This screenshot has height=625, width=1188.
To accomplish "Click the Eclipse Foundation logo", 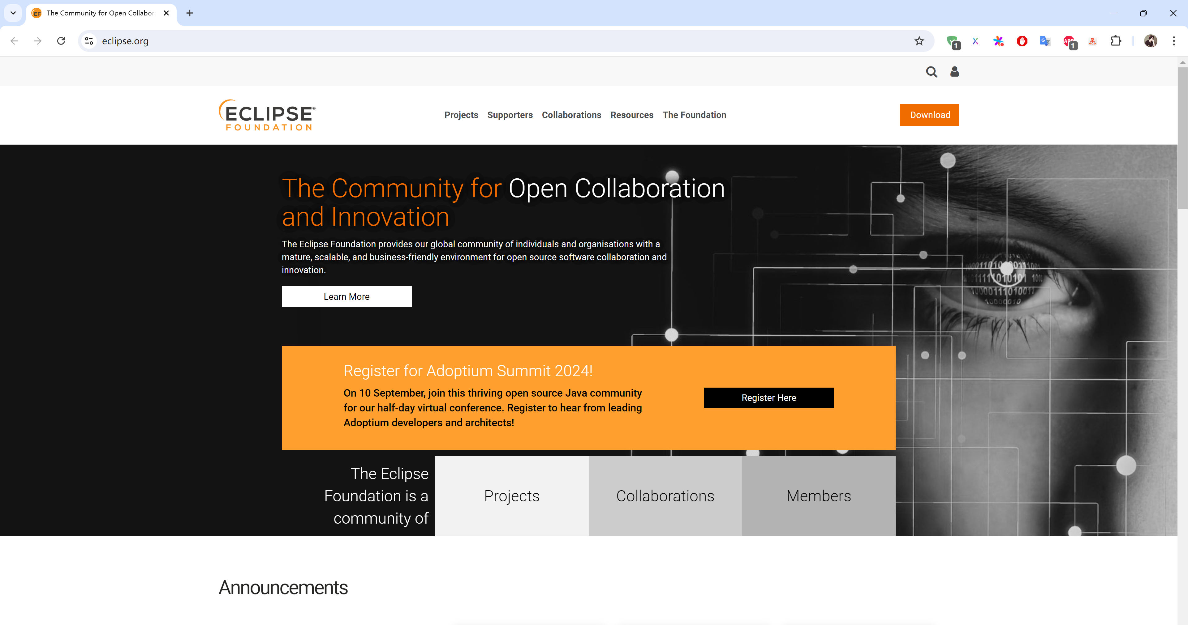I will point(267,115).
